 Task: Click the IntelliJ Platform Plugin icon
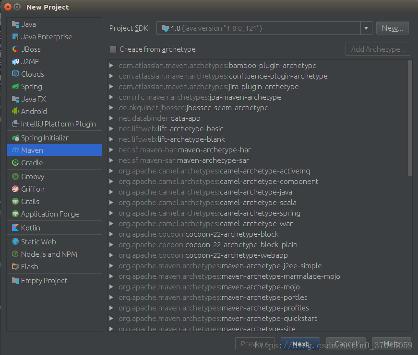[x=15, y=124]
